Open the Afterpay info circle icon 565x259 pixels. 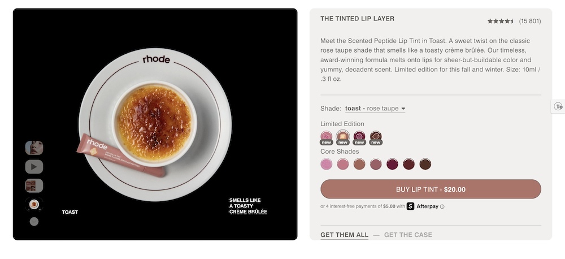coord(442,206)
